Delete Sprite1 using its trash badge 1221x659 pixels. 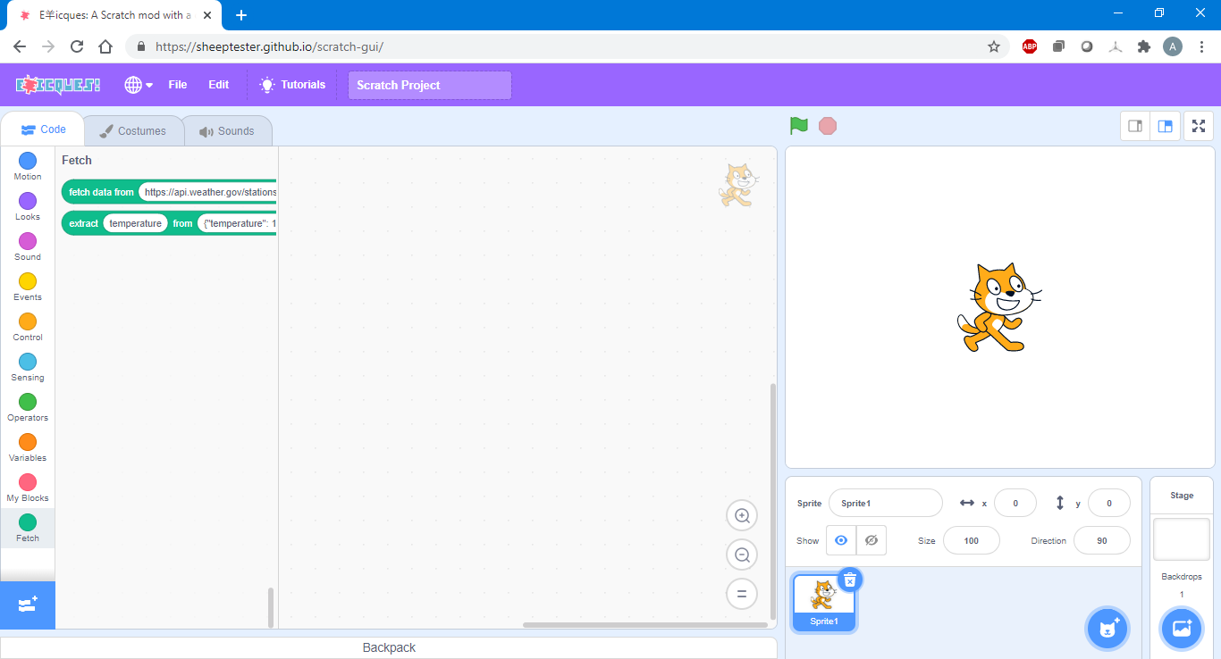pyautogui.click(x=849, y=580)
